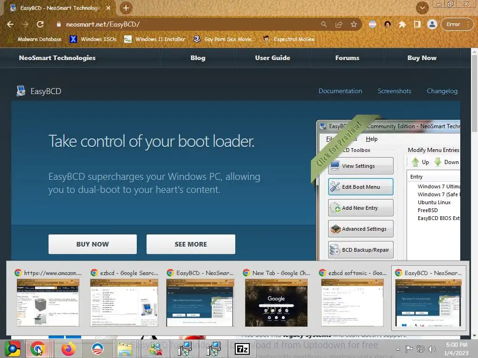Click the Click for Preview ribbon
Screen dimensions: 478x358
[339, 145]
